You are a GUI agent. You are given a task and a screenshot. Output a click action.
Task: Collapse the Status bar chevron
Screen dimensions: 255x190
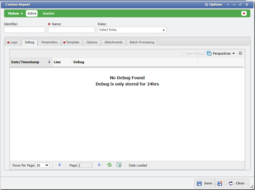[21, 13]
